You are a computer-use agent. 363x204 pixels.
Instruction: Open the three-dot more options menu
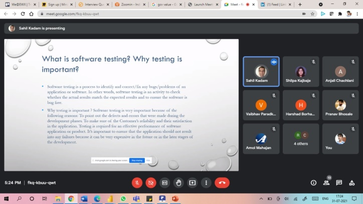click(x=206, y=183)
